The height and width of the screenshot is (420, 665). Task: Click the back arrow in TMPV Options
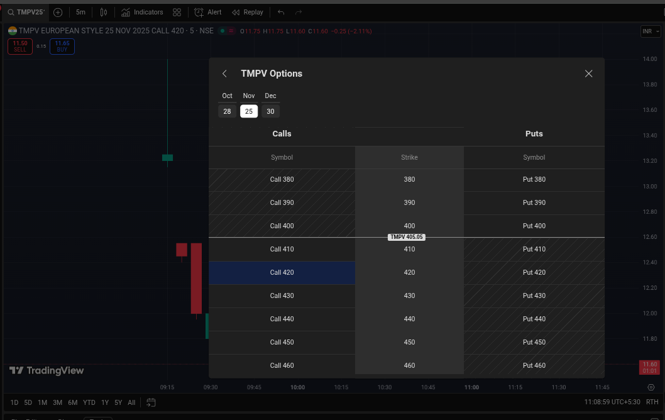225,74
